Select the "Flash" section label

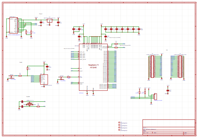pos(21,62)
